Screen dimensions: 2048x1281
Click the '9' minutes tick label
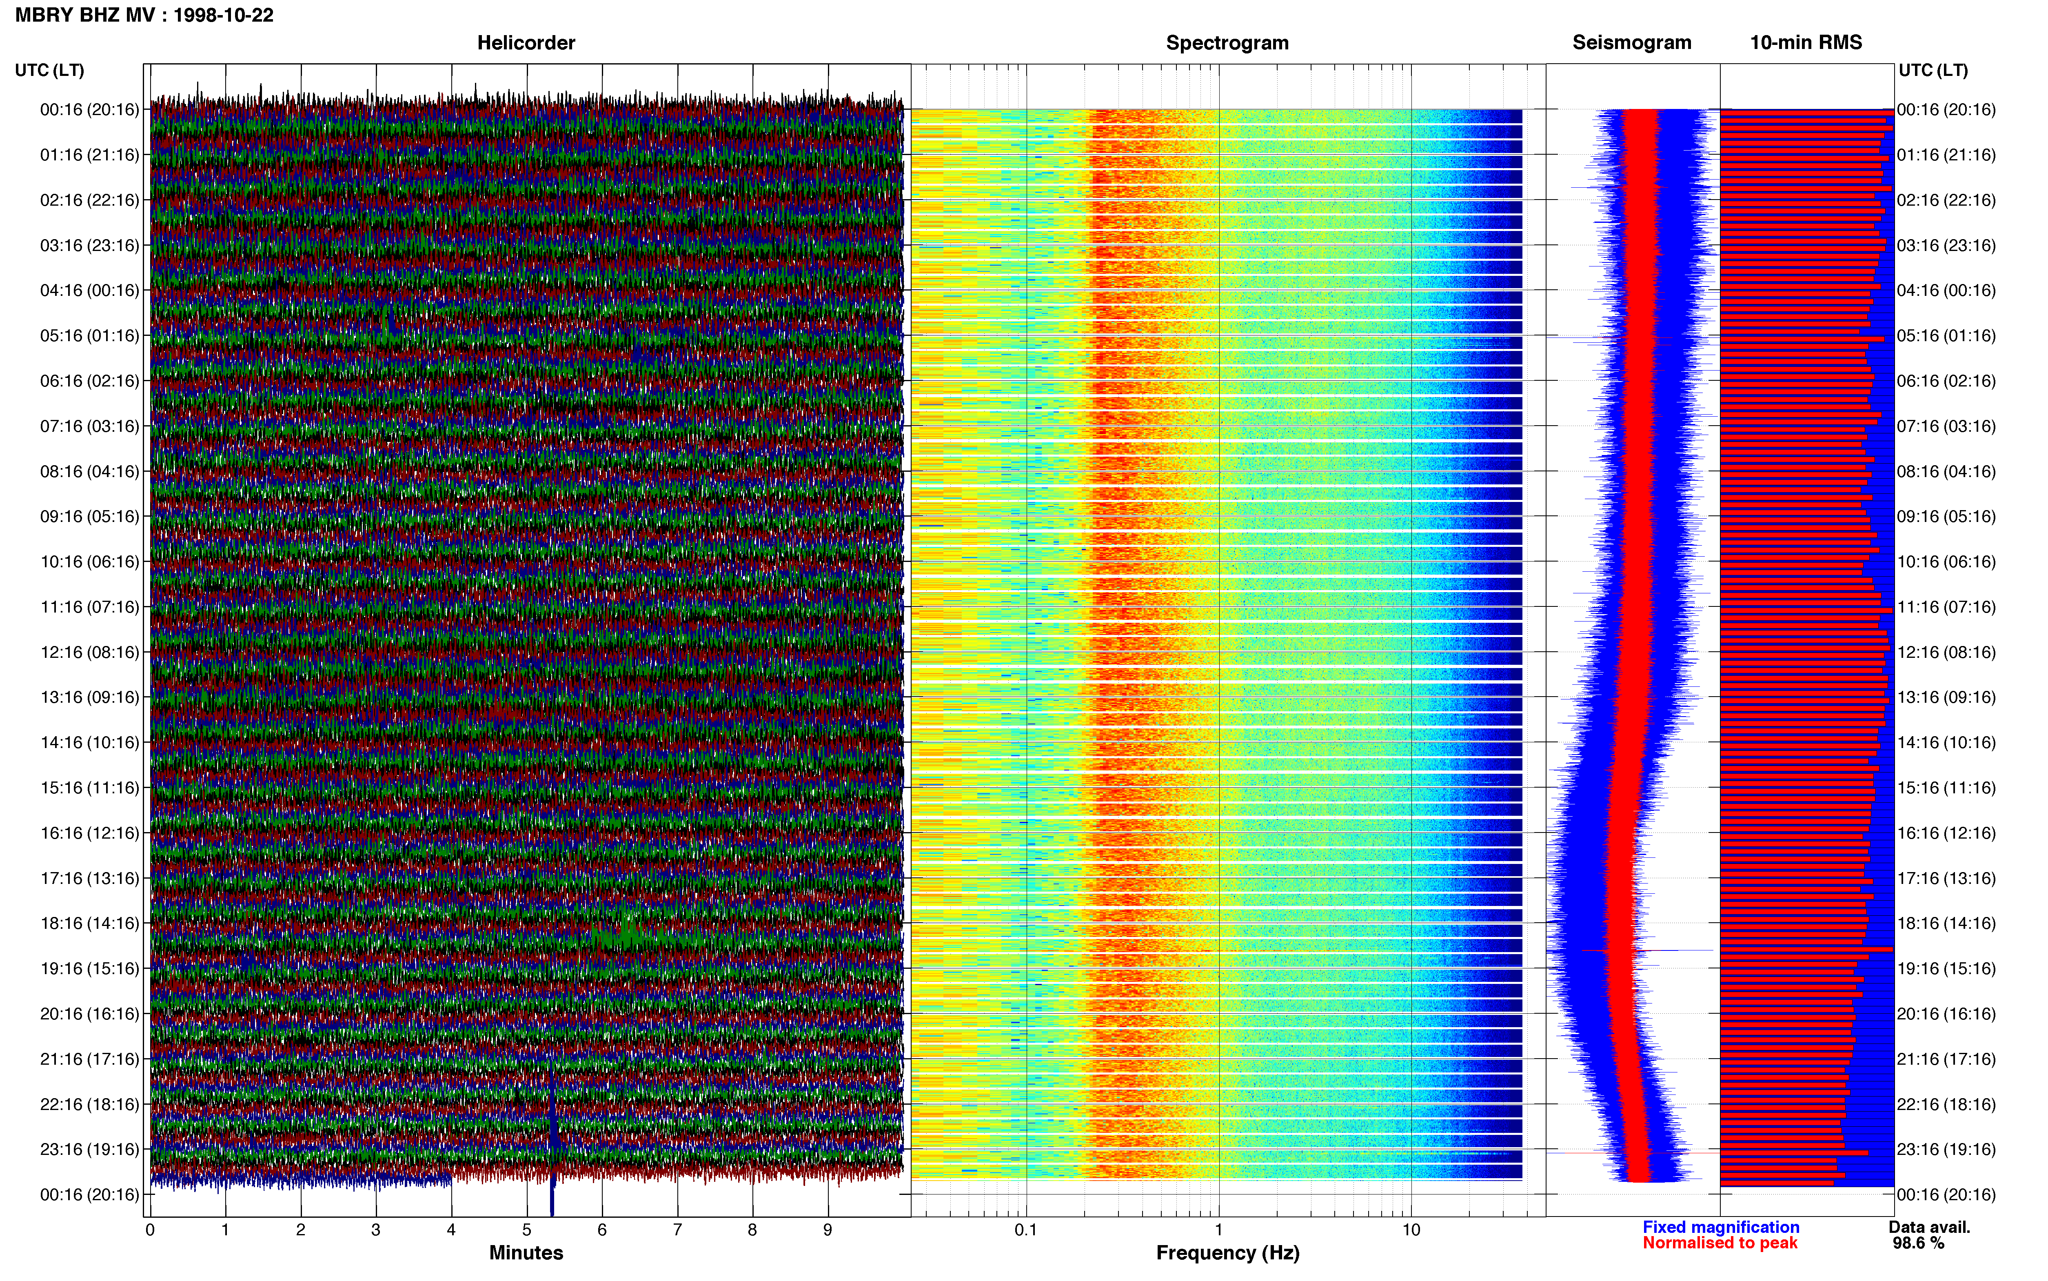click(828, 1229)
